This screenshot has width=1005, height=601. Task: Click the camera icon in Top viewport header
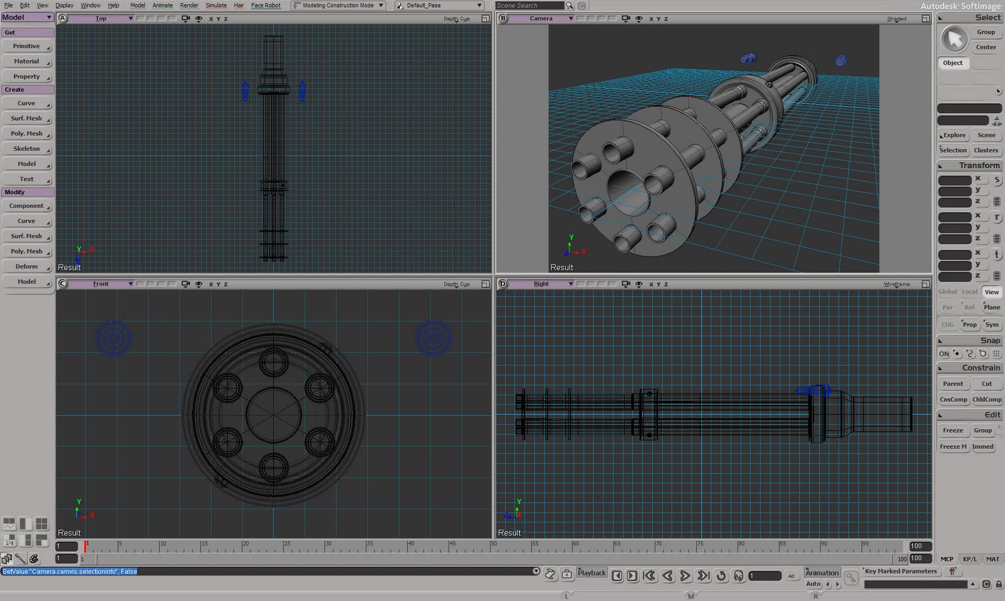coord(185,19)
